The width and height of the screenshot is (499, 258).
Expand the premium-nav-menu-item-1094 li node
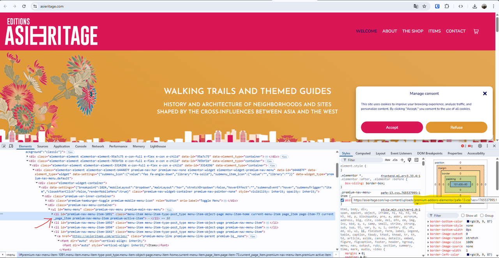pyautogui.click(x=52, y=227)
